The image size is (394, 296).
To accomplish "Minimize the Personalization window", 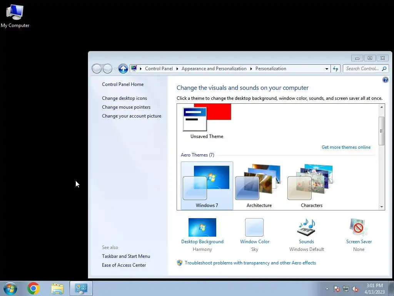I will click(x=357, y=58).
